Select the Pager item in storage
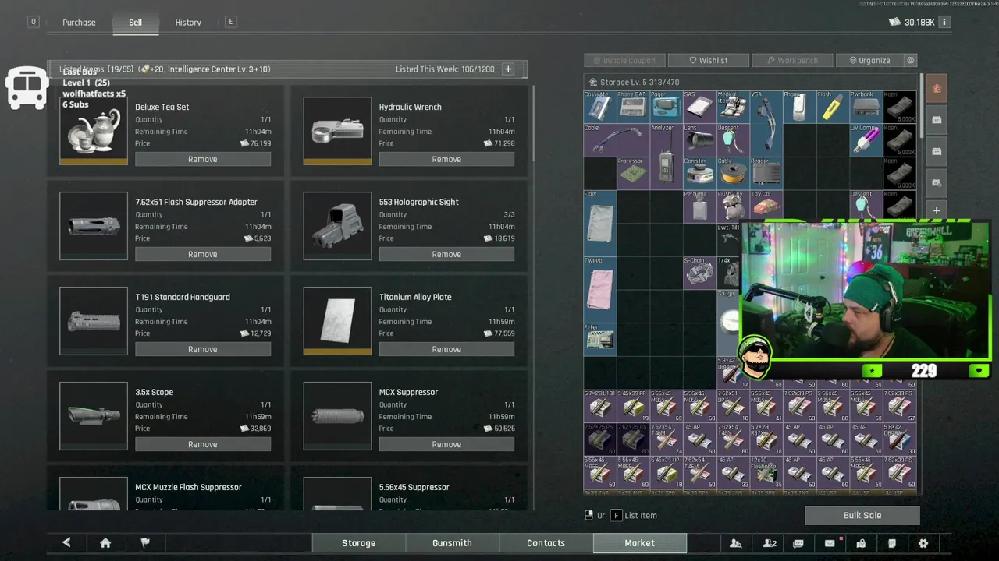The height and width of the screenshot is (561, 999). (x=666, y=107)
